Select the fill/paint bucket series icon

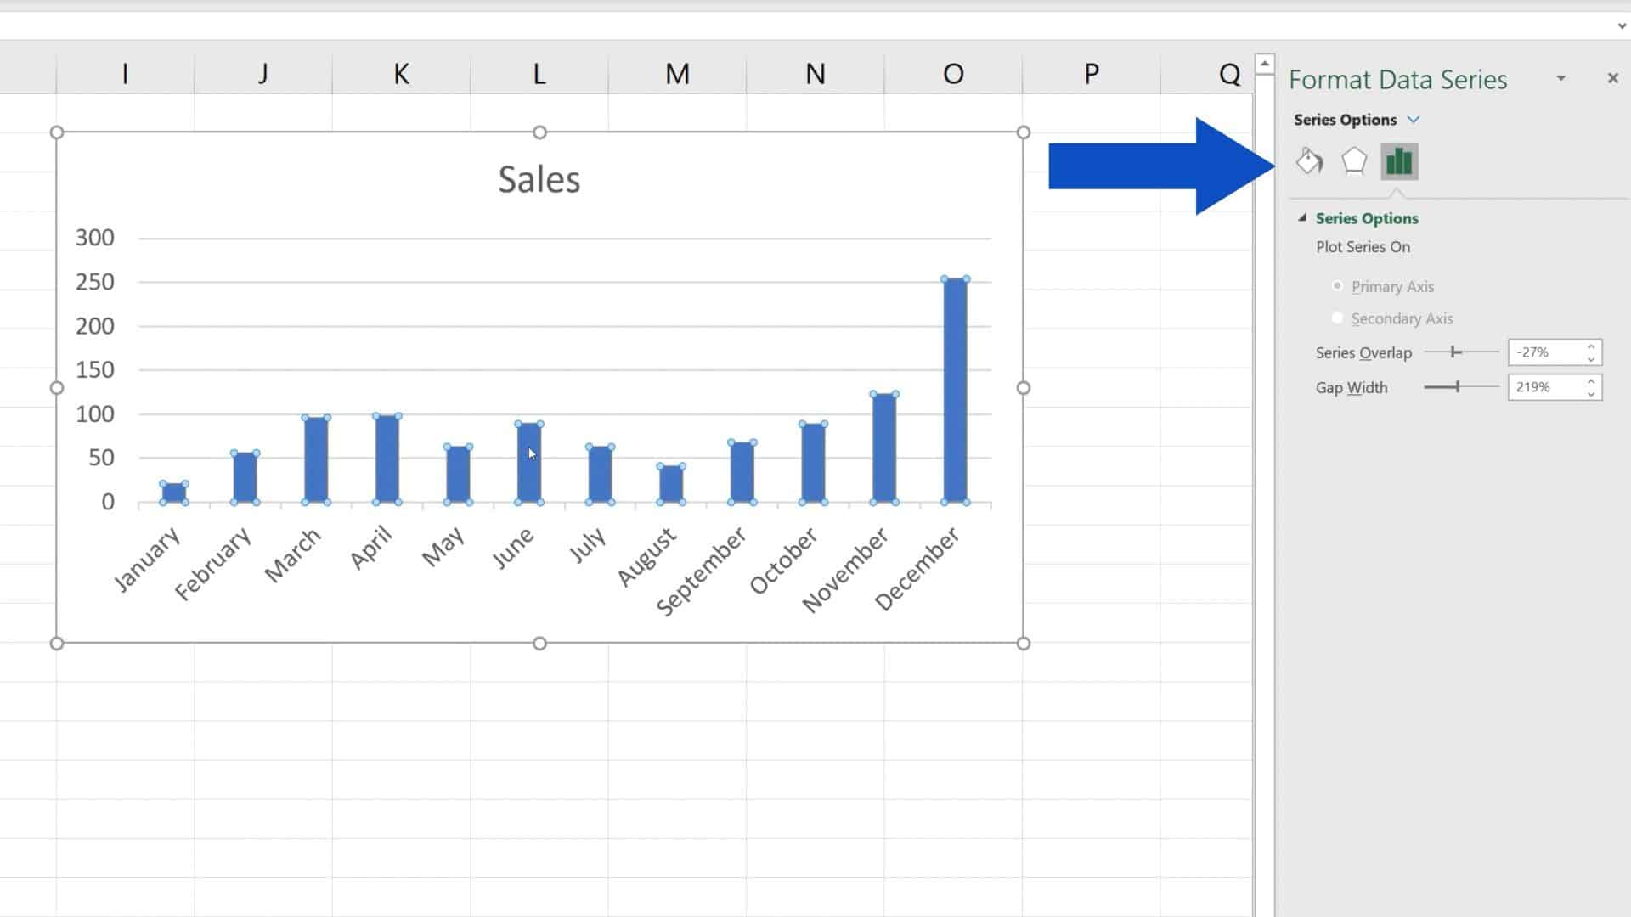1310,161
